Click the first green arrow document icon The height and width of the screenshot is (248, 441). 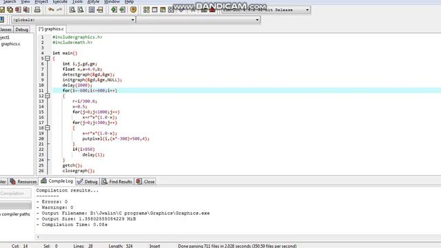114,10
